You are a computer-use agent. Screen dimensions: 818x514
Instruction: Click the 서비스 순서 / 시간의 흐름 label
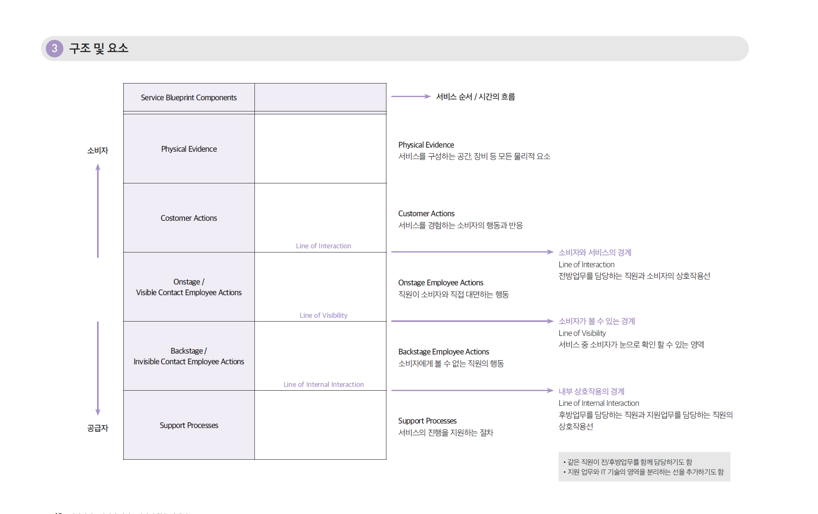point(475,97)
